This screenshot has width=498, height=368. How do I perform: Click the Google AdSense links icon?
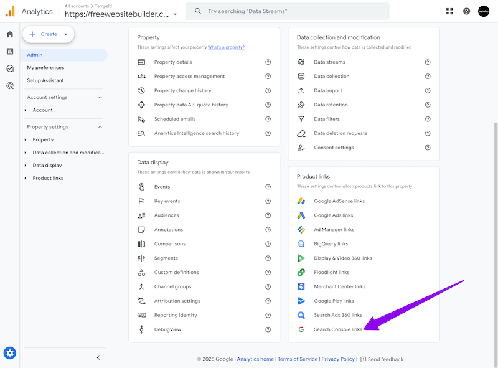click(x=301, y=201)
